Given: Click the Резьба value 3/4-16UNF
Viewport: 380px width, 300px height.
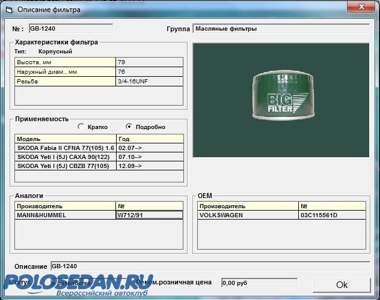Looking at the screenshot, I should pyautogui.click(x=149, y=81).
